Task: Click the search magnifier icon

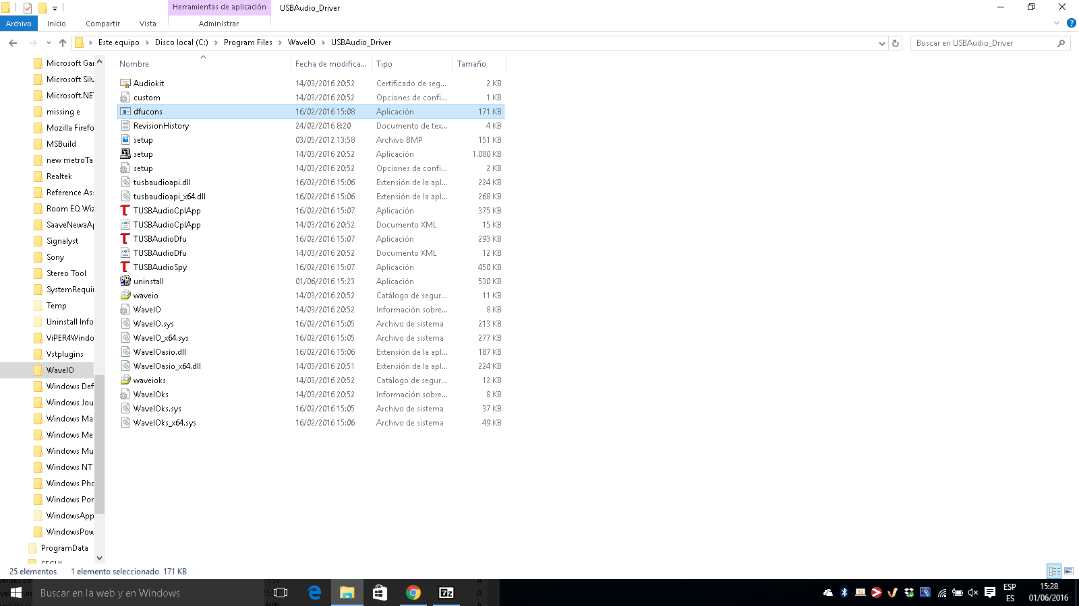Action: click(1061, 43)
